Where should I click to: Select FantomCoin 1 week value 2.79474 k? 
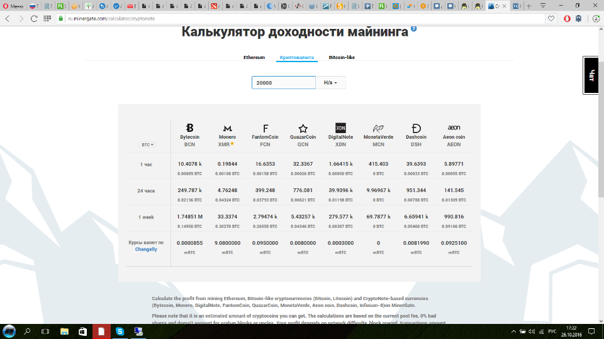[x=265, y=217]
